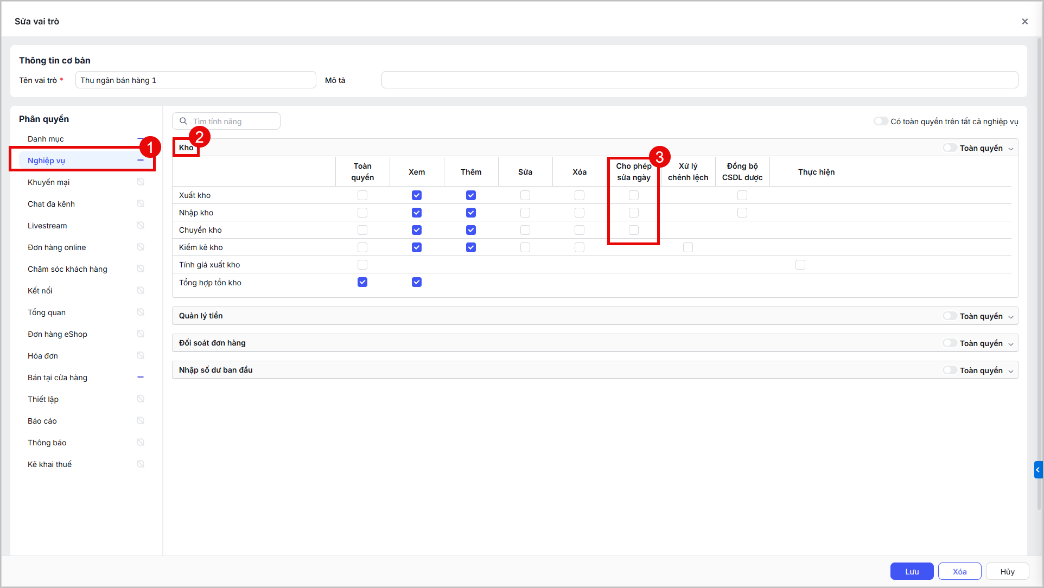The image size is (1044, 588).
Task: Check Toàn quyền for Xuất kho
Action: (x=362, y=195)
